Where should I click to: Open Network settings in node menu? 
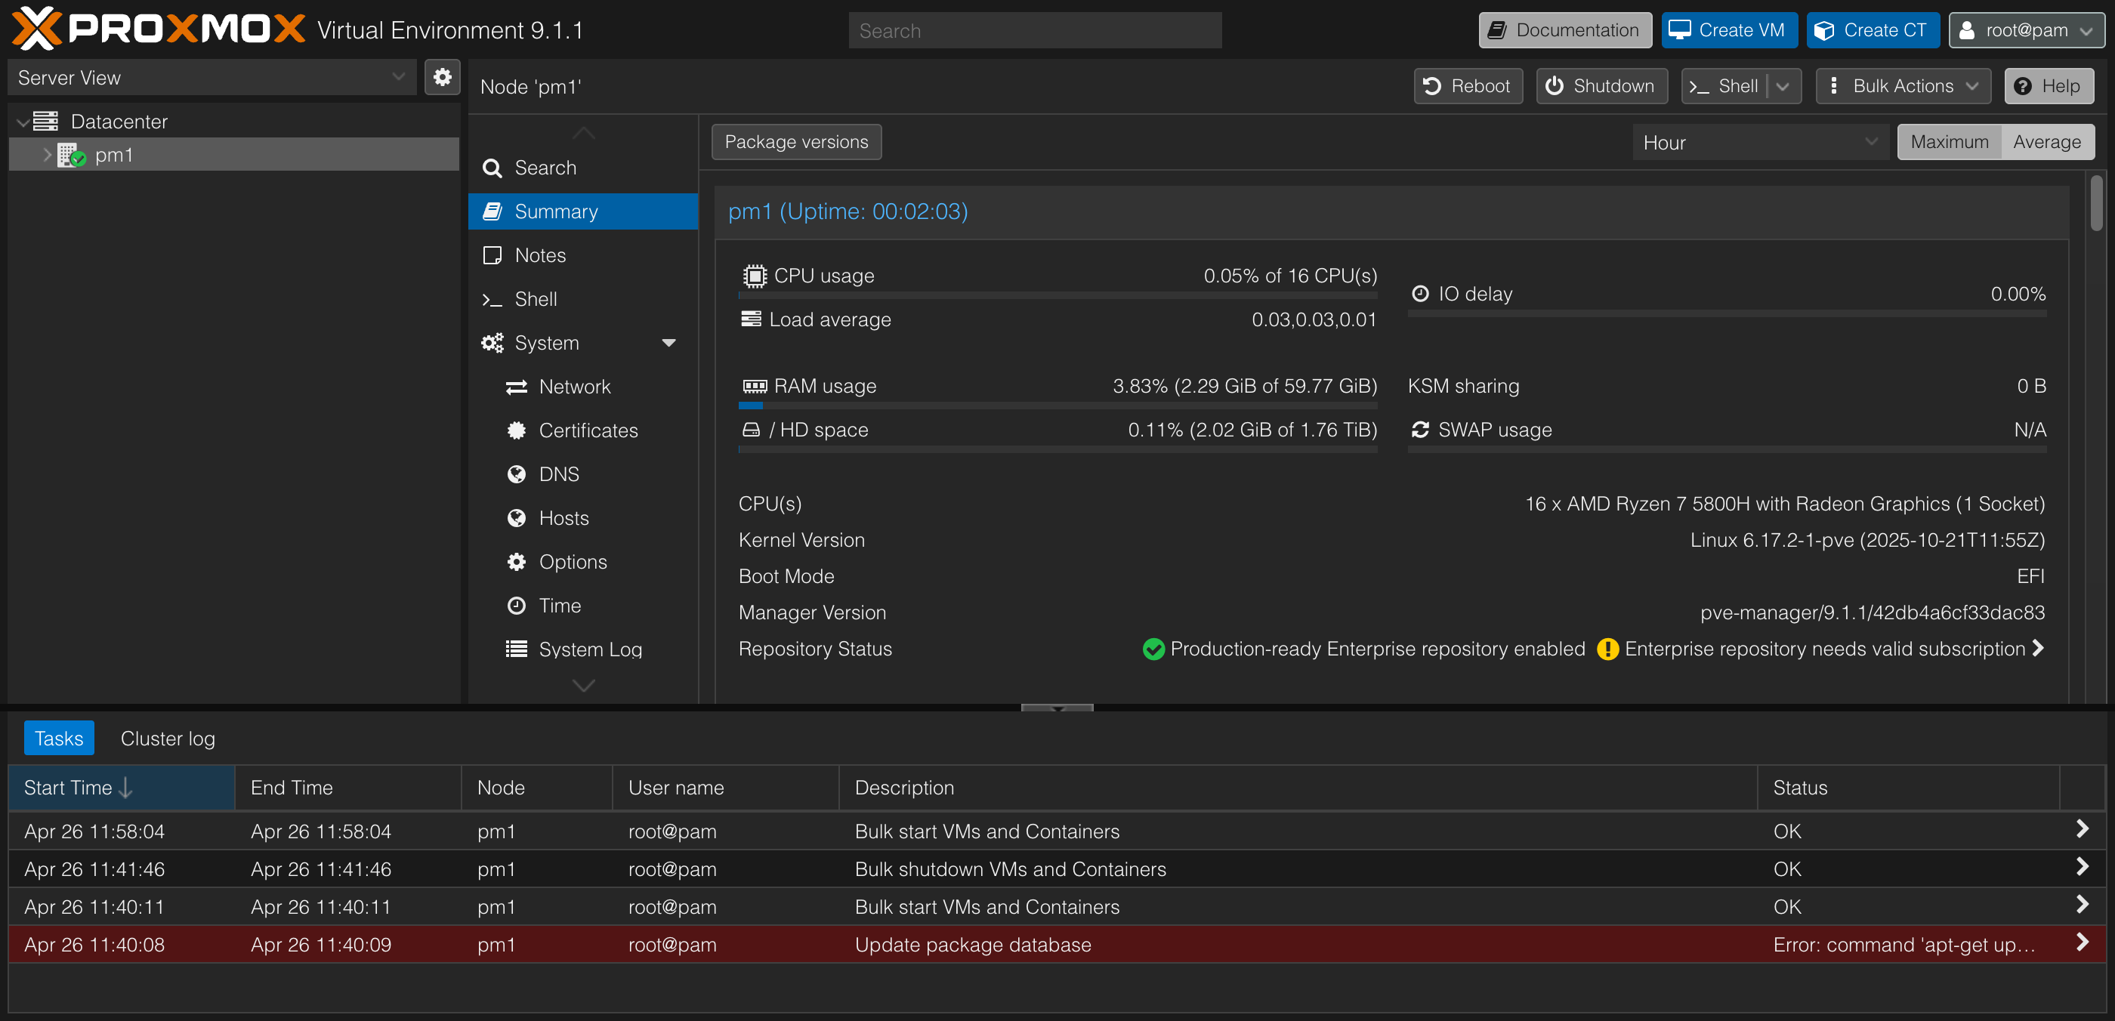point(583,387)
